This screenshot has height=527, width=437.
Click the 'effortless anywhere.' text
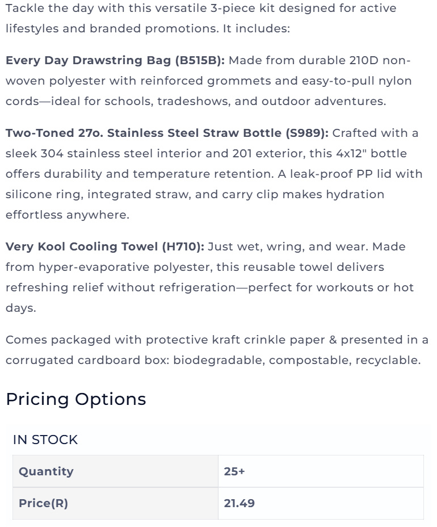[68, 215]
